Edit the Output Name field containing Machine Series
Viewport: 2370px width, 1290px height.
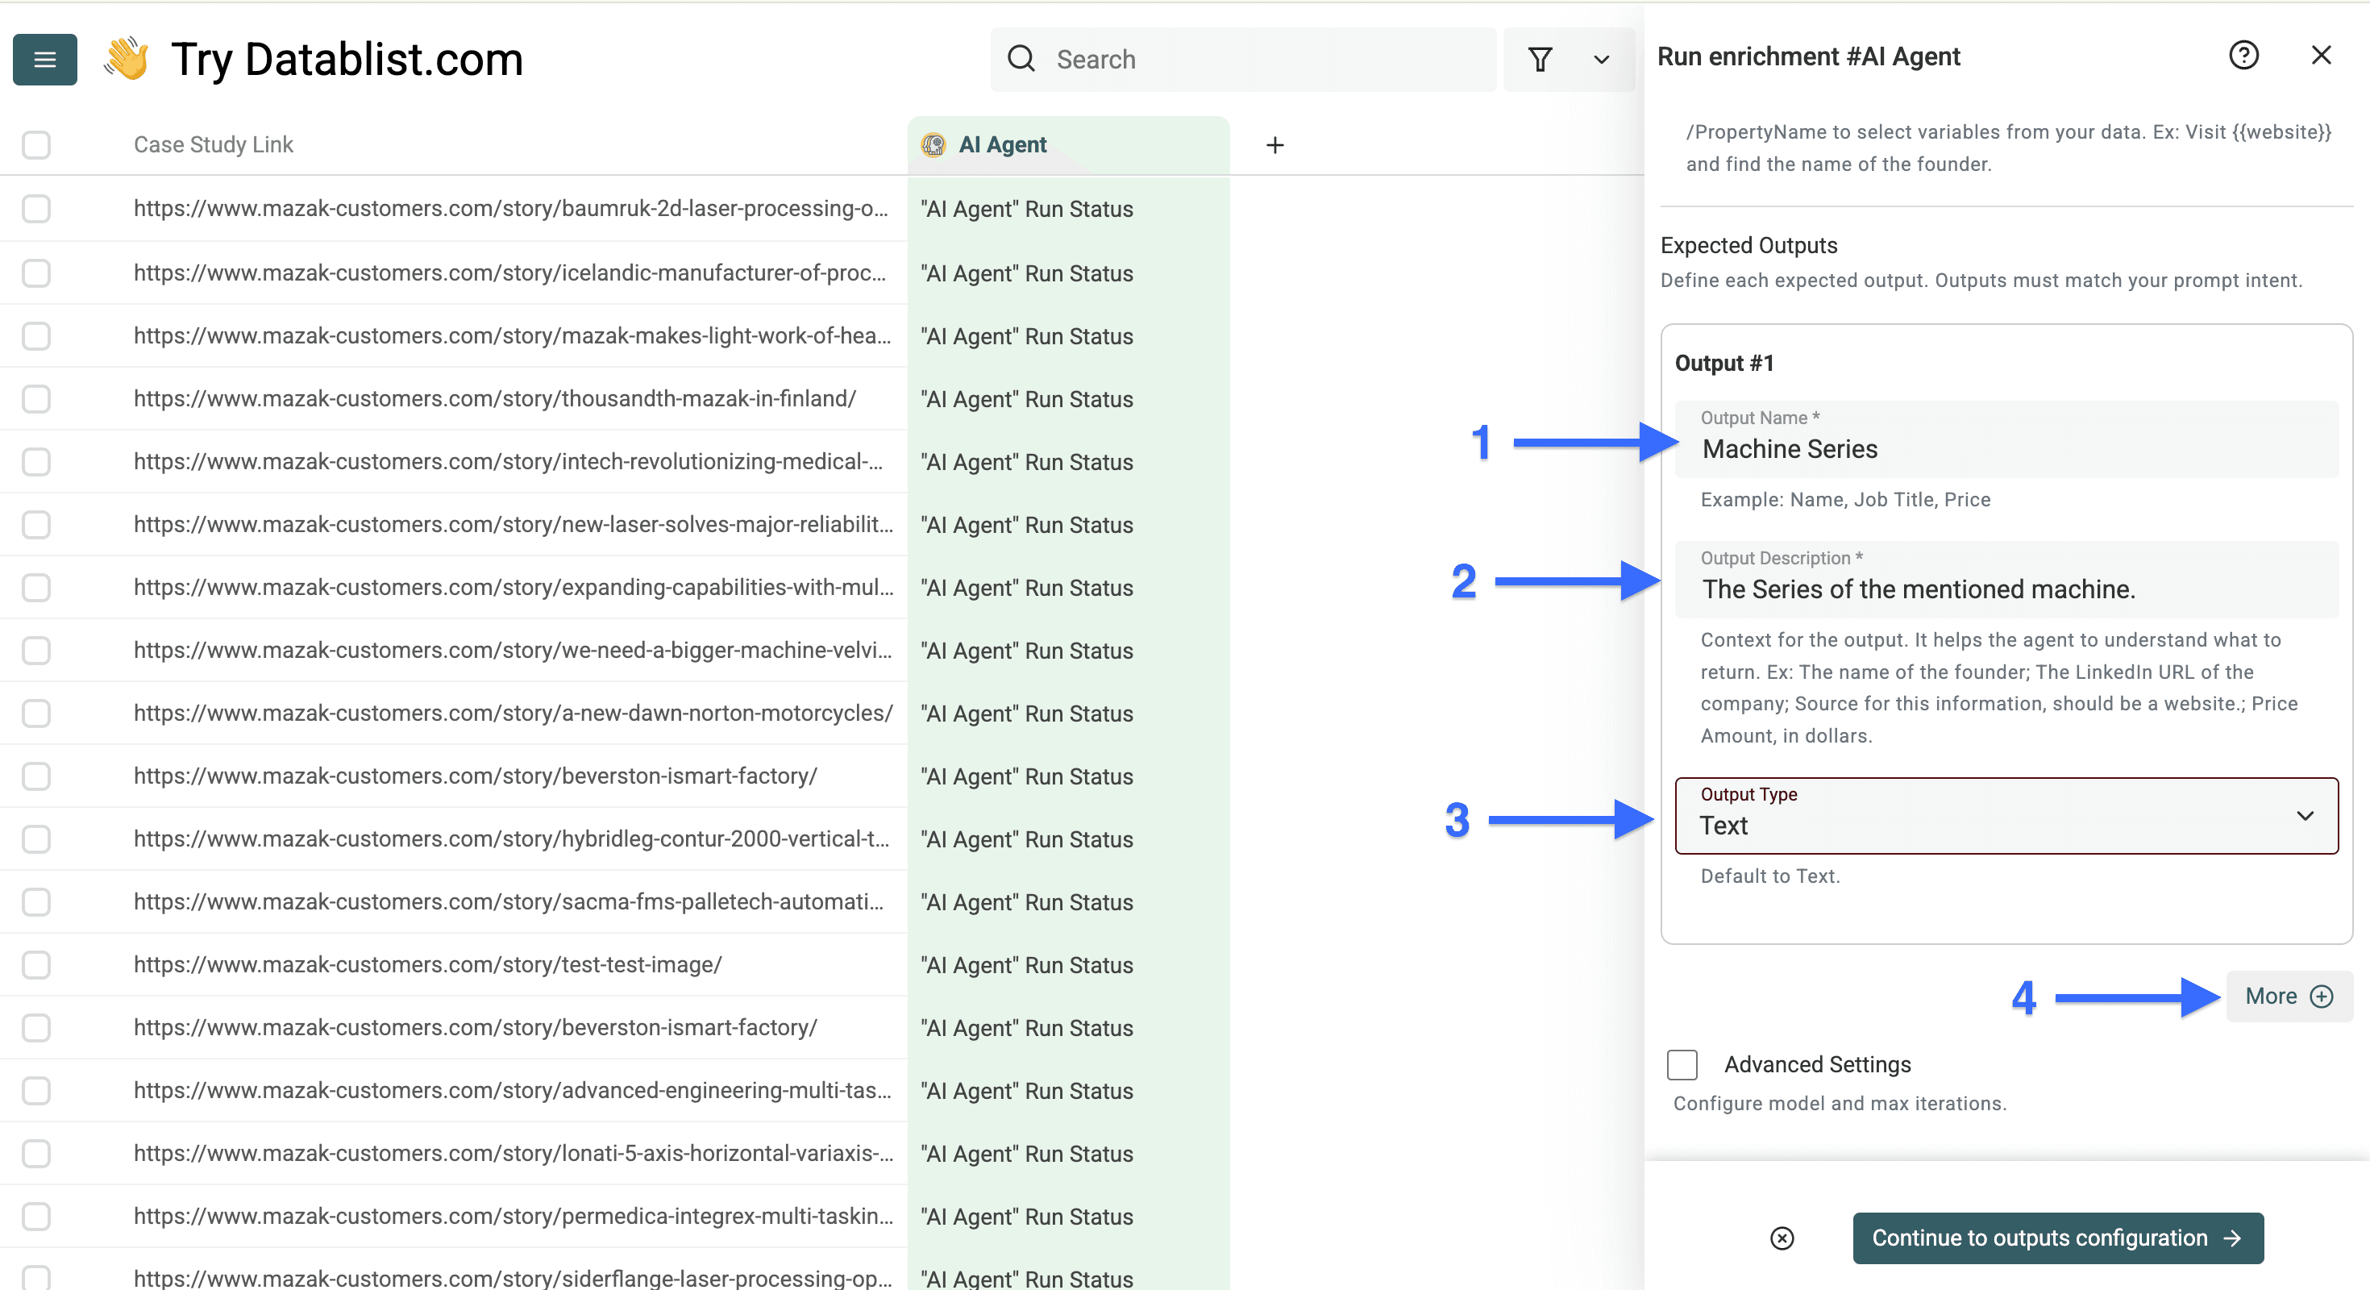tap(2006, 449)
